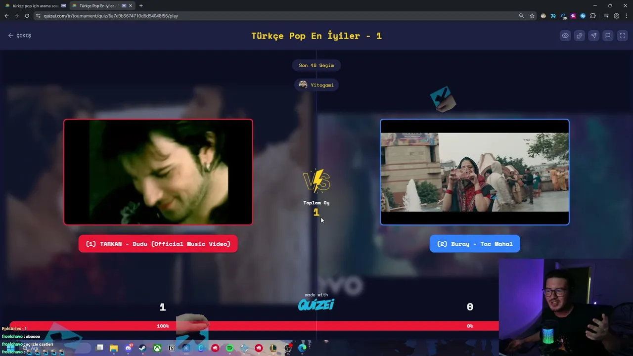Reload the current page
633x356 pixels.
pyautogui.click(x=27, y=16)
